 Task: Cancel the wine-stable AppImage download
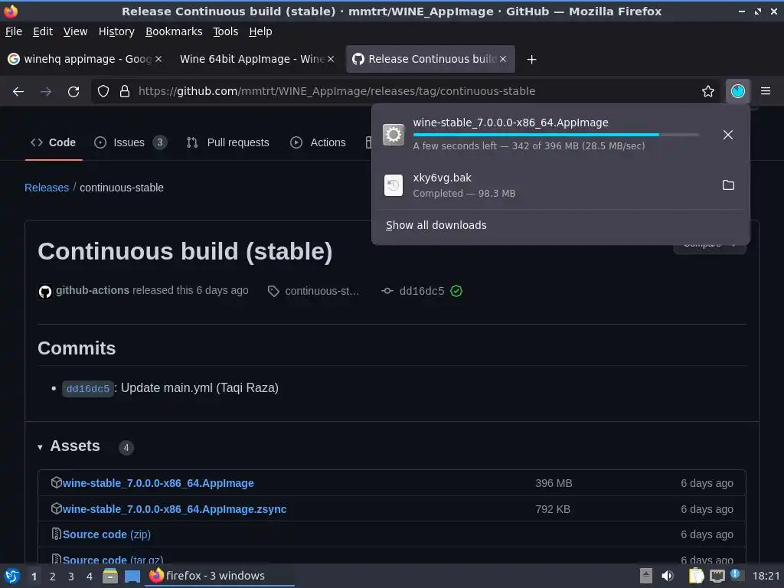tap(728, 135)
